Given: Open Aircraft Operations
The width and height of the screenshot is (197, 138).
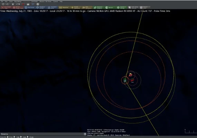Looking at the screenshot, I should (75, 8).
